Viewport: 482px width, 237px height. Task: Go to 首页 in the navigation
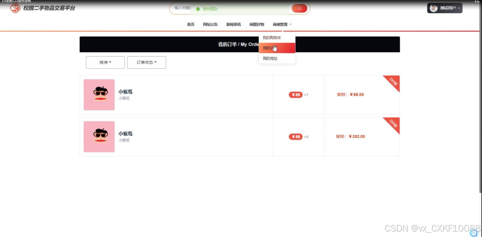pyautogui.click(x=191, y=24)
